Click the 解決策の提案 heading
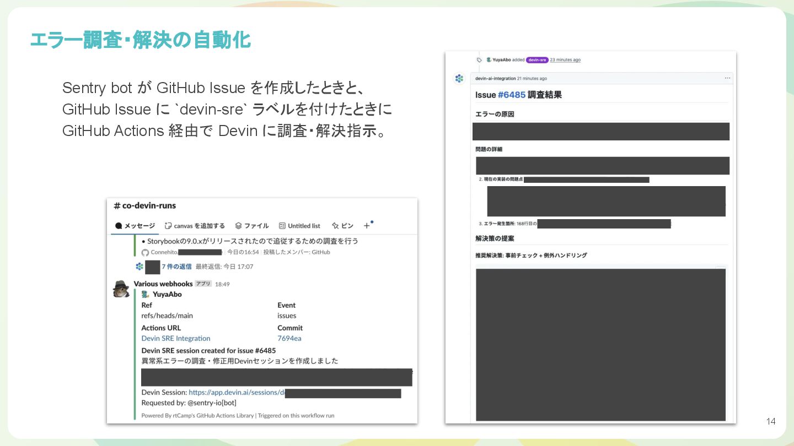The width and height of the screenshot is (794, 446). tap(495, 238)
